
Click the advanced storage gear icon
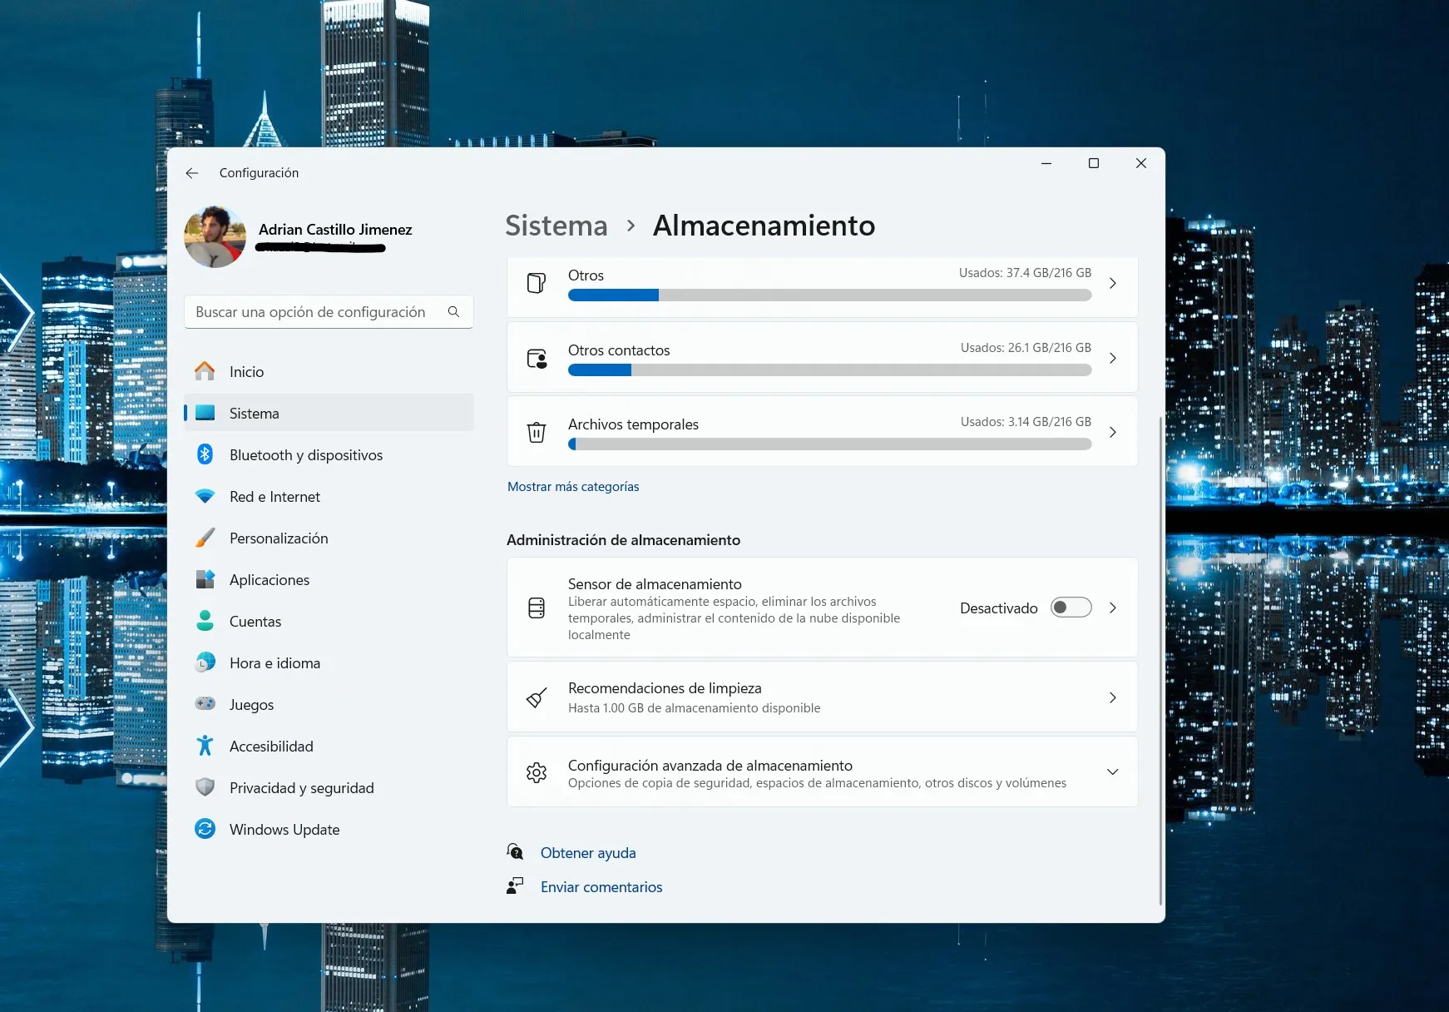tap(537, 772)
